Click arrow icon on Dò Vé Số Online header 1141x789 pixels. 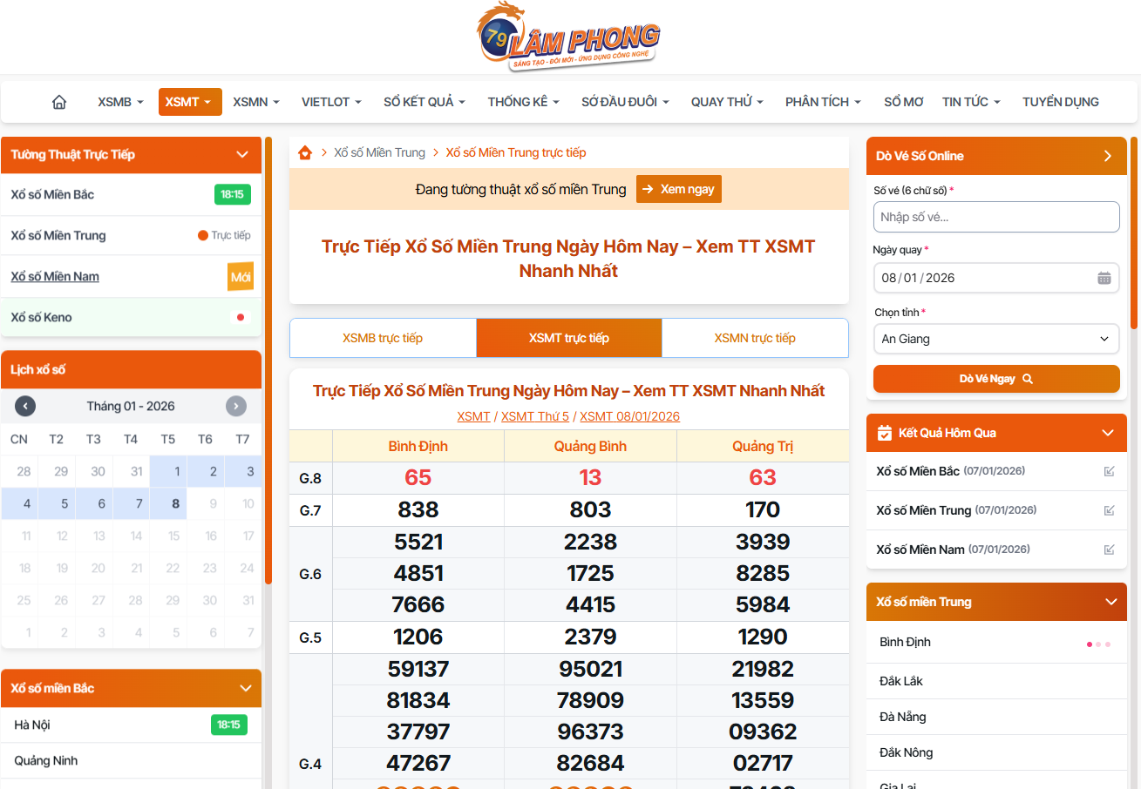coord(1108,156)
